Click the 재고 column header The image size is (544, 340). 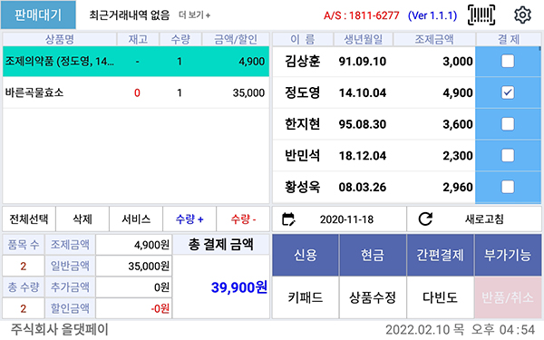[138, 39]
